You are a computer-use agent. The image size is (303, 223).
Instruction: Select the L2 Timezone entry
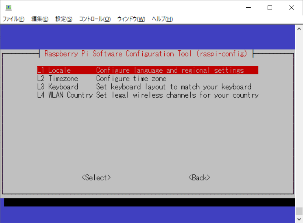[102, 79]
